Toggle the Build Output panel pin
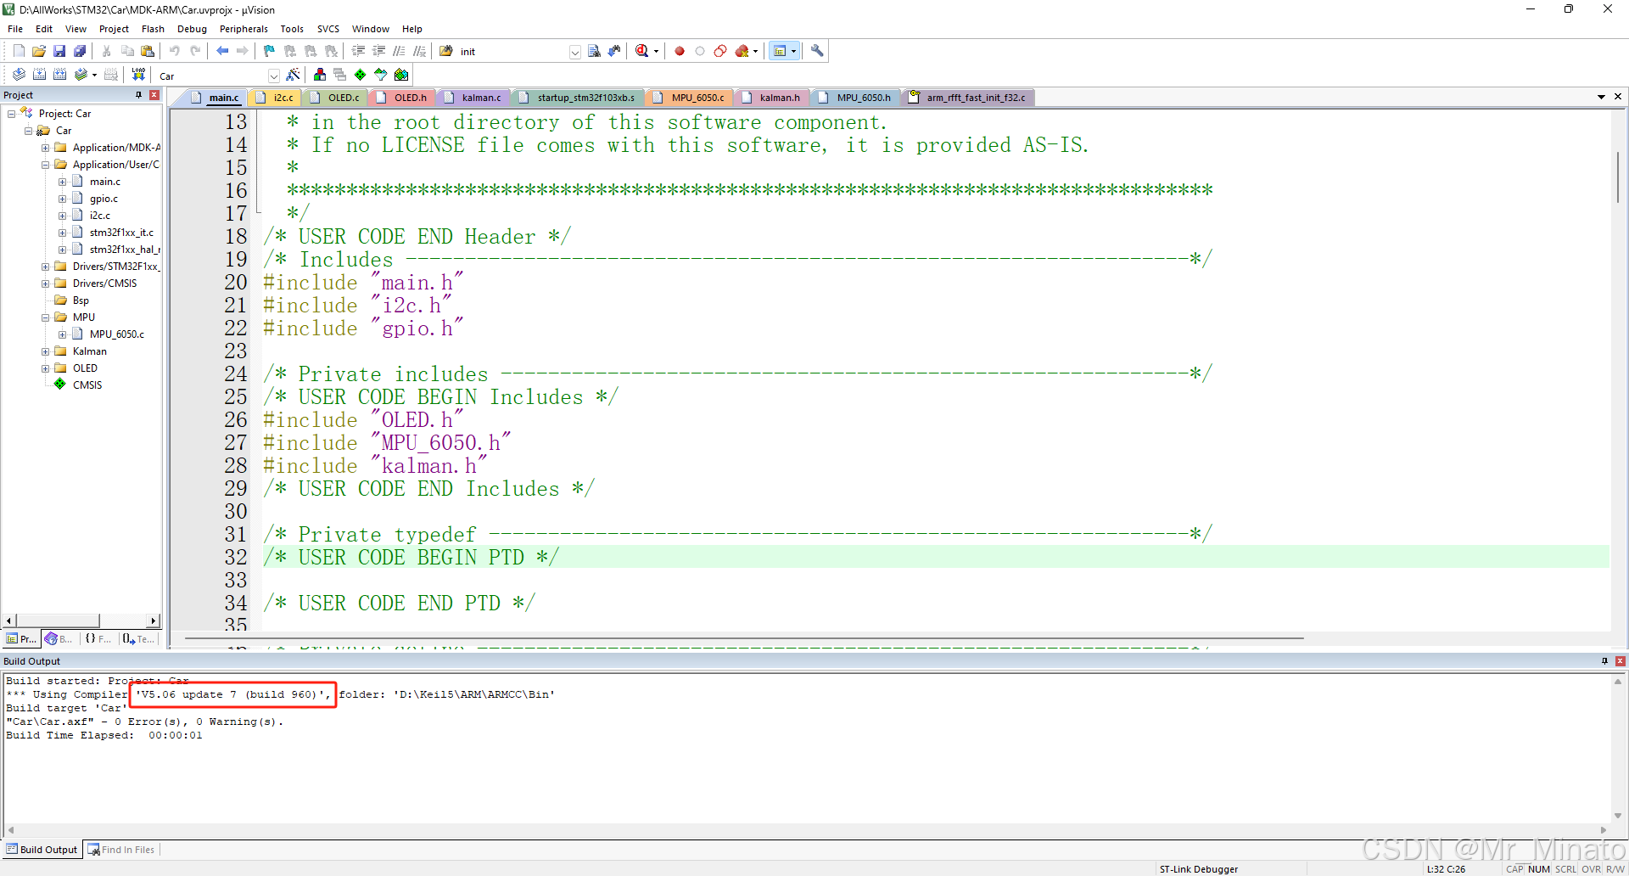This screenshot has height=876, width=1629. click(1604, 661)
